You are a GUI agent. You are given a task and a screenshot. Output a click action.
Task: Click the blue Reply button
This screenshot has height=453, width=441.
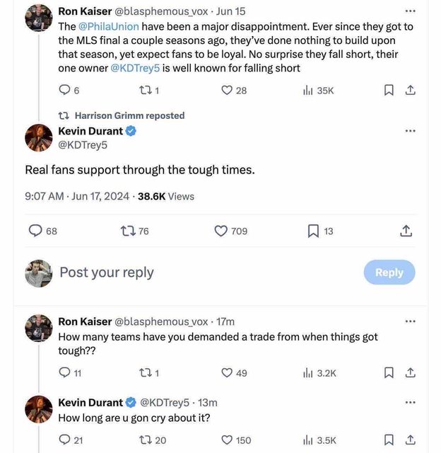(389, 273)
